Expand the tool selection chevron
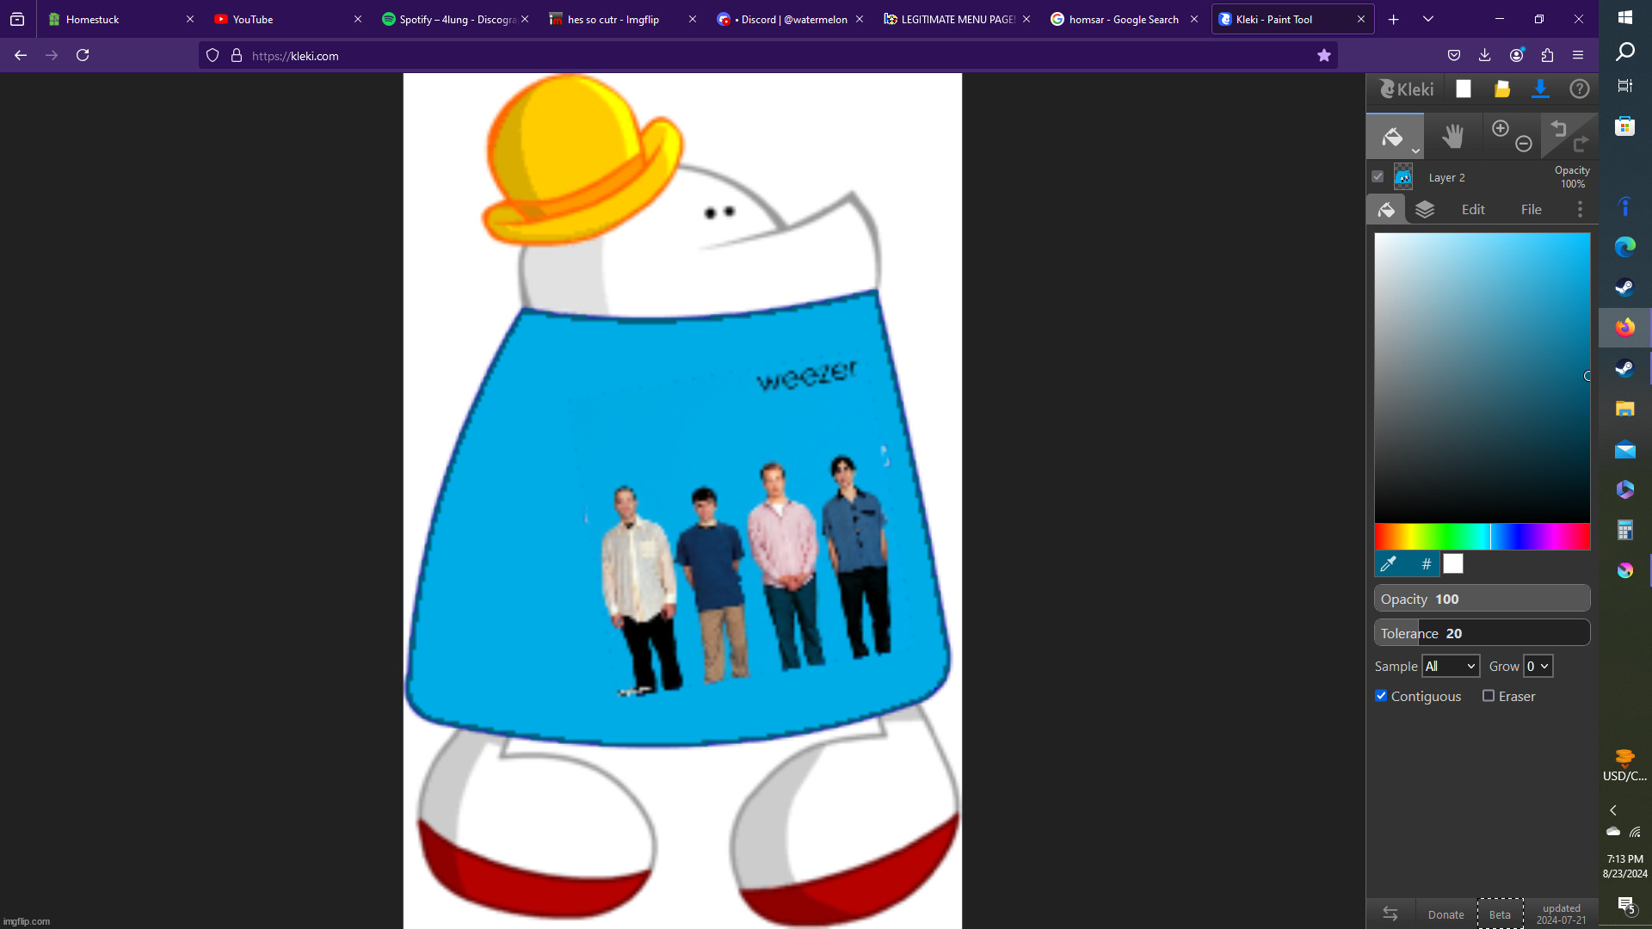 coord(1415,151)
